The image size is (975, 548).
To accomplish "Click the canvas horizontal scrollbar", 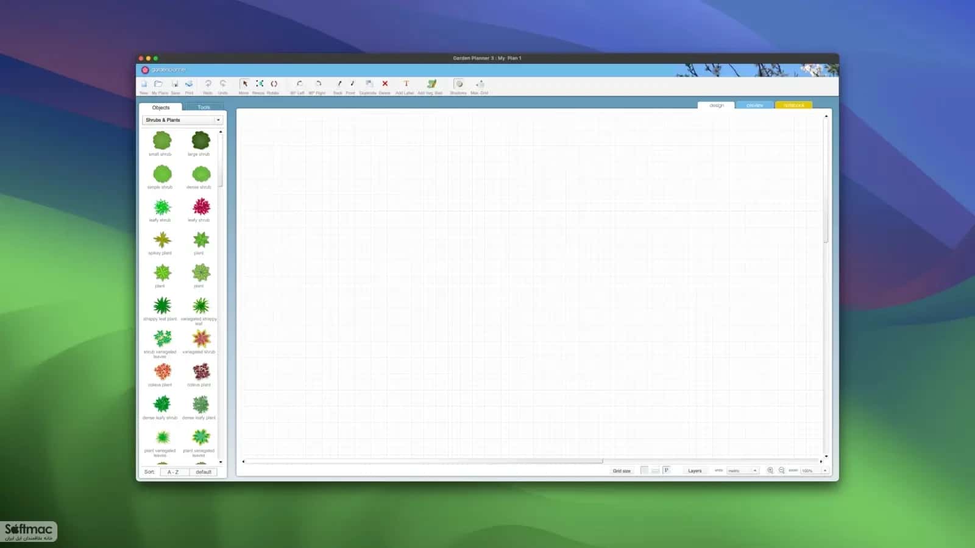I will tap(423, 461).
